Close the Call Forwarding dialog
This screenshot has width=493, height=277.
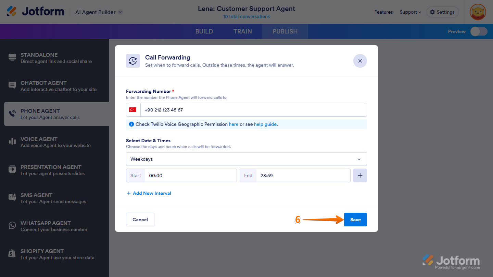[x=360, y=61]
